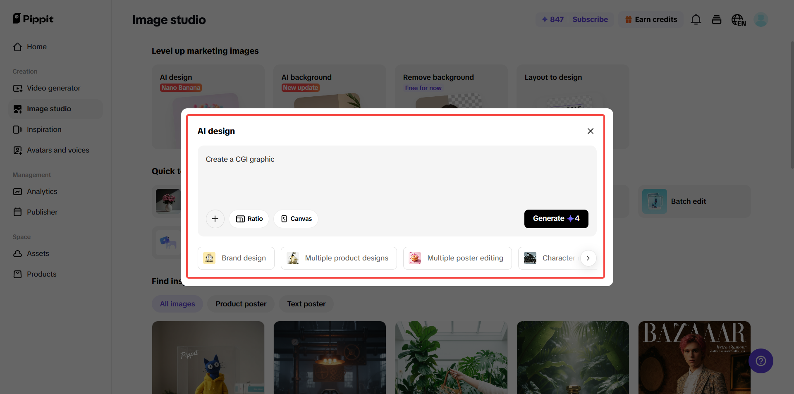Open the EN language selector
Viewport: 794px width, 394px height.
point(739,19)
